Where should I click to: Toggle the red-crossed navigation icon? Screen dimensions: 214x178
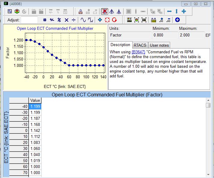click(x=105, y=11)
